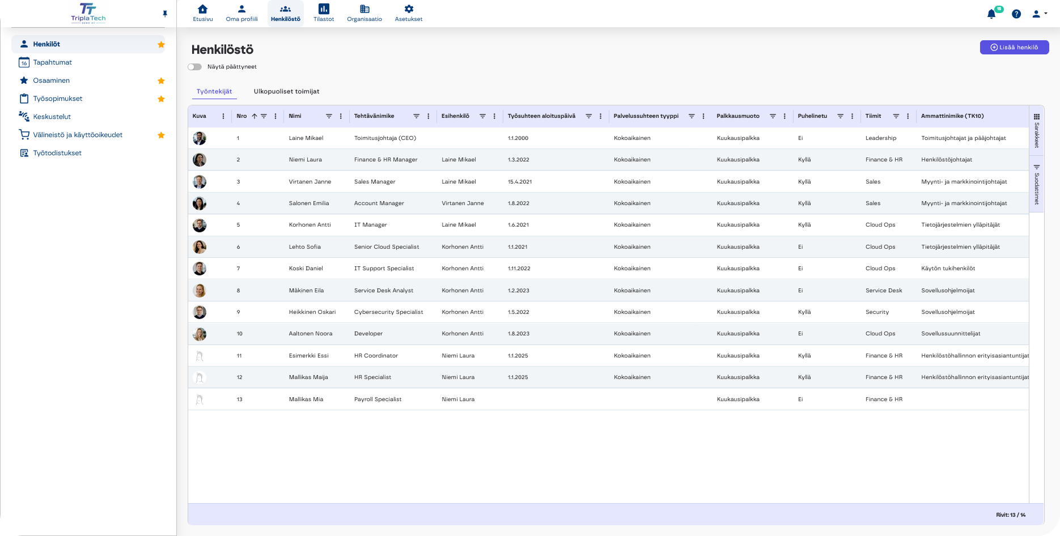The width and height of the screenshot is (1060, 536).
Task: Toggle the favorite star next to Osaaminen
Action: [x=161, y=80]
